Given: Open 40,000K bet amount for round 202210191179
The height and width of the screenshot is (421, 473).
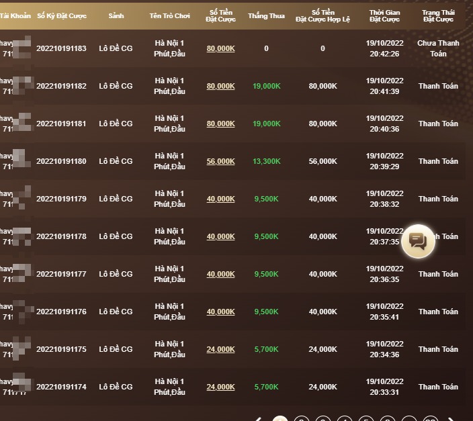Looking at the screenshot, I should pyautogui.click(x=220, y=199).
